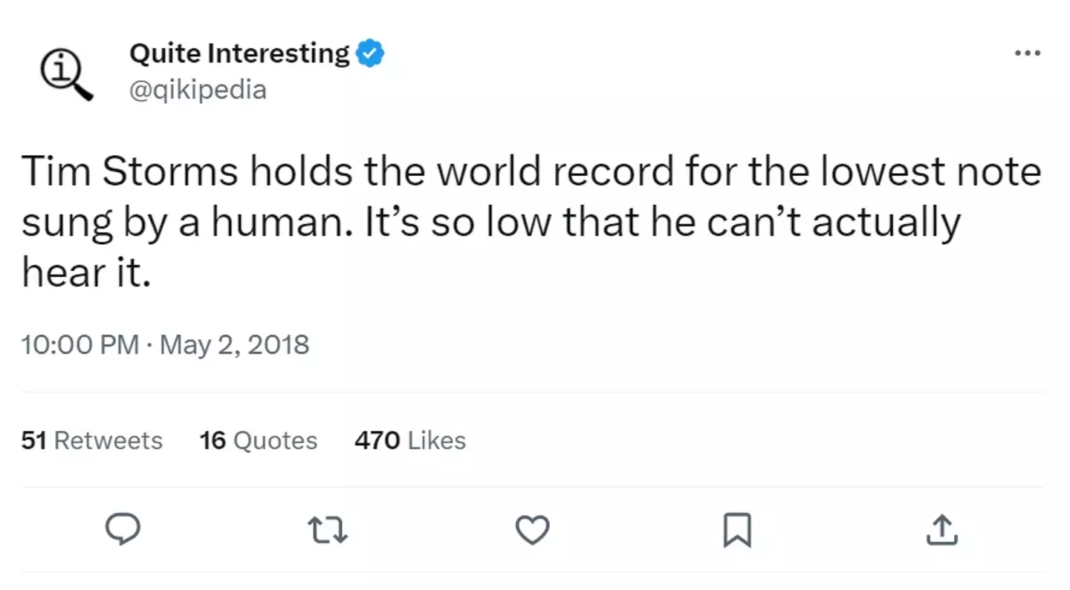Bookmark the Tim Storms tweet
The width and height of the screenshot is (1070, 590).
click(737, 530)
